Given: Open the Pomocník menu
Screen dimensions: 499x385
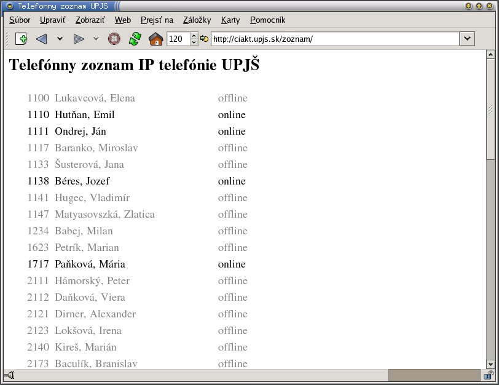Looking at the screenshot, I should point(268,20).
